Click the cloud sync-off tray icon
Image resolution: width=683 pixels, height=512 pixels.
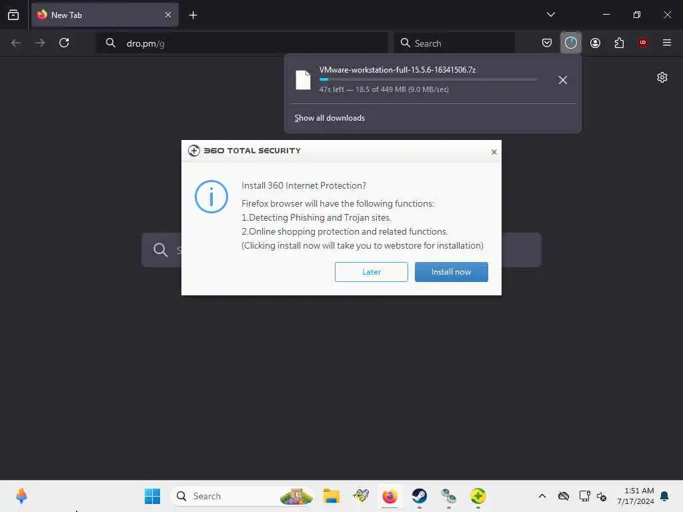click(x=564, y=496)
